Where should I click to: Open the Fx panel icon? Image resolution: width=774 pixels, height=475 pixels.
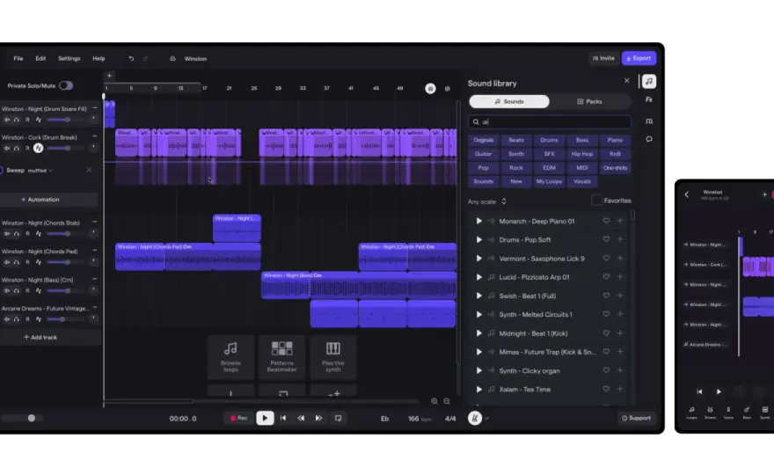pyautogui.click(x=648, y=99)
